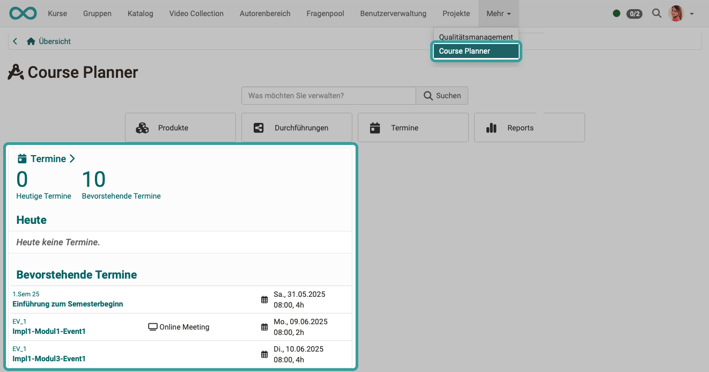This screenshot has height=372, width=709.
Task: Open the Mehr dropdown menu
Action: (498, 13)
